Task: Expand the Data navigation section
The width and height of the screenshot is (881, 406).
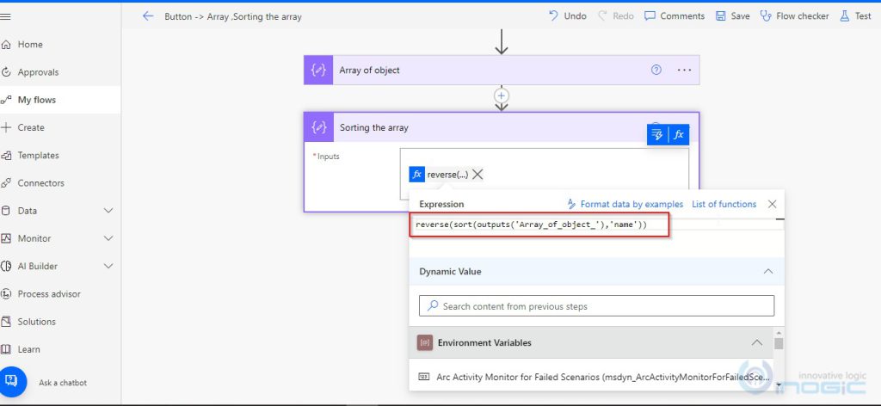Action: [108, 211]
